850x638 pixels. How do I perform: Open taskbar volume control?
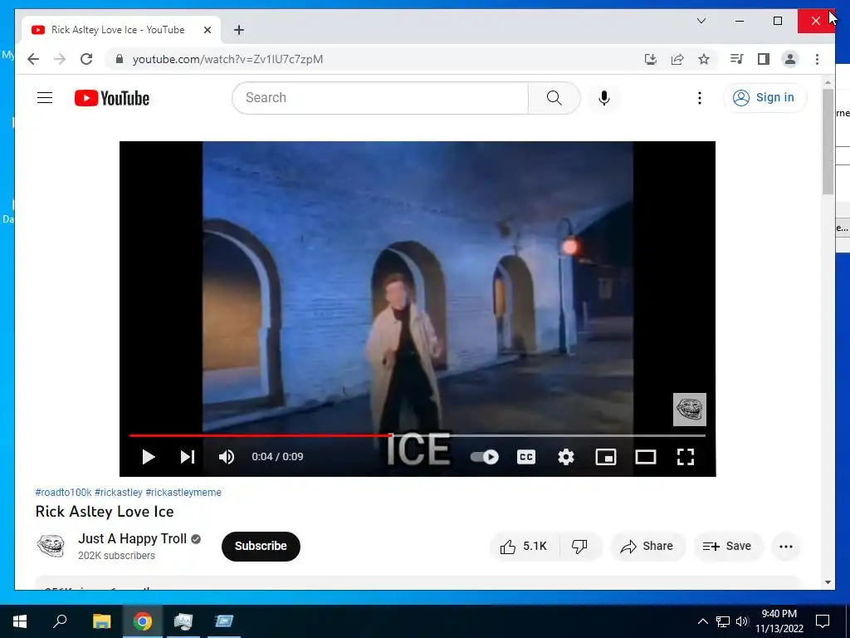[741, 621]
